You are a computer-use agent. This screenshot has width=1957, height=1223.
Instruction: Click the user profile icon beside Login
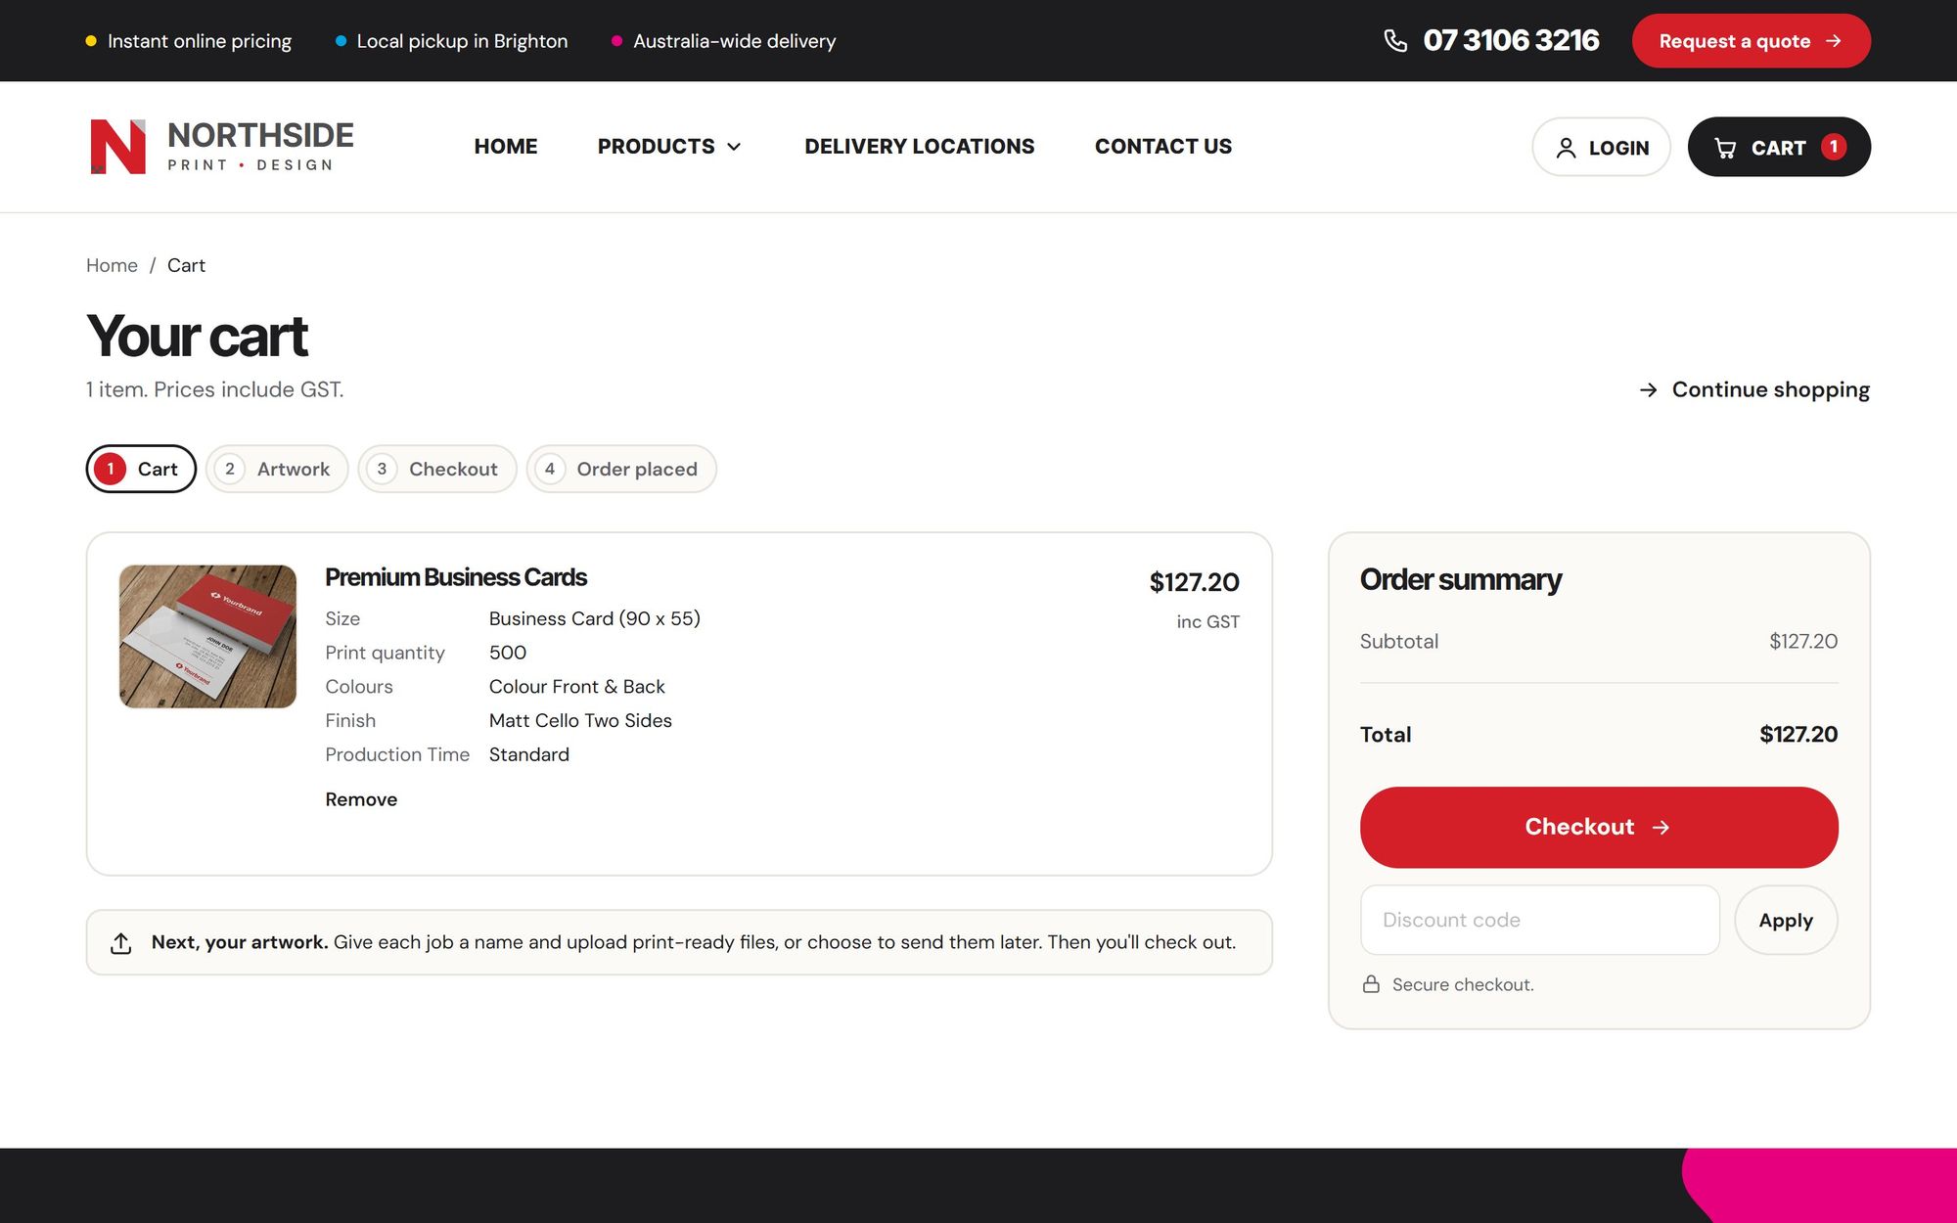[x=1566, y=148]
